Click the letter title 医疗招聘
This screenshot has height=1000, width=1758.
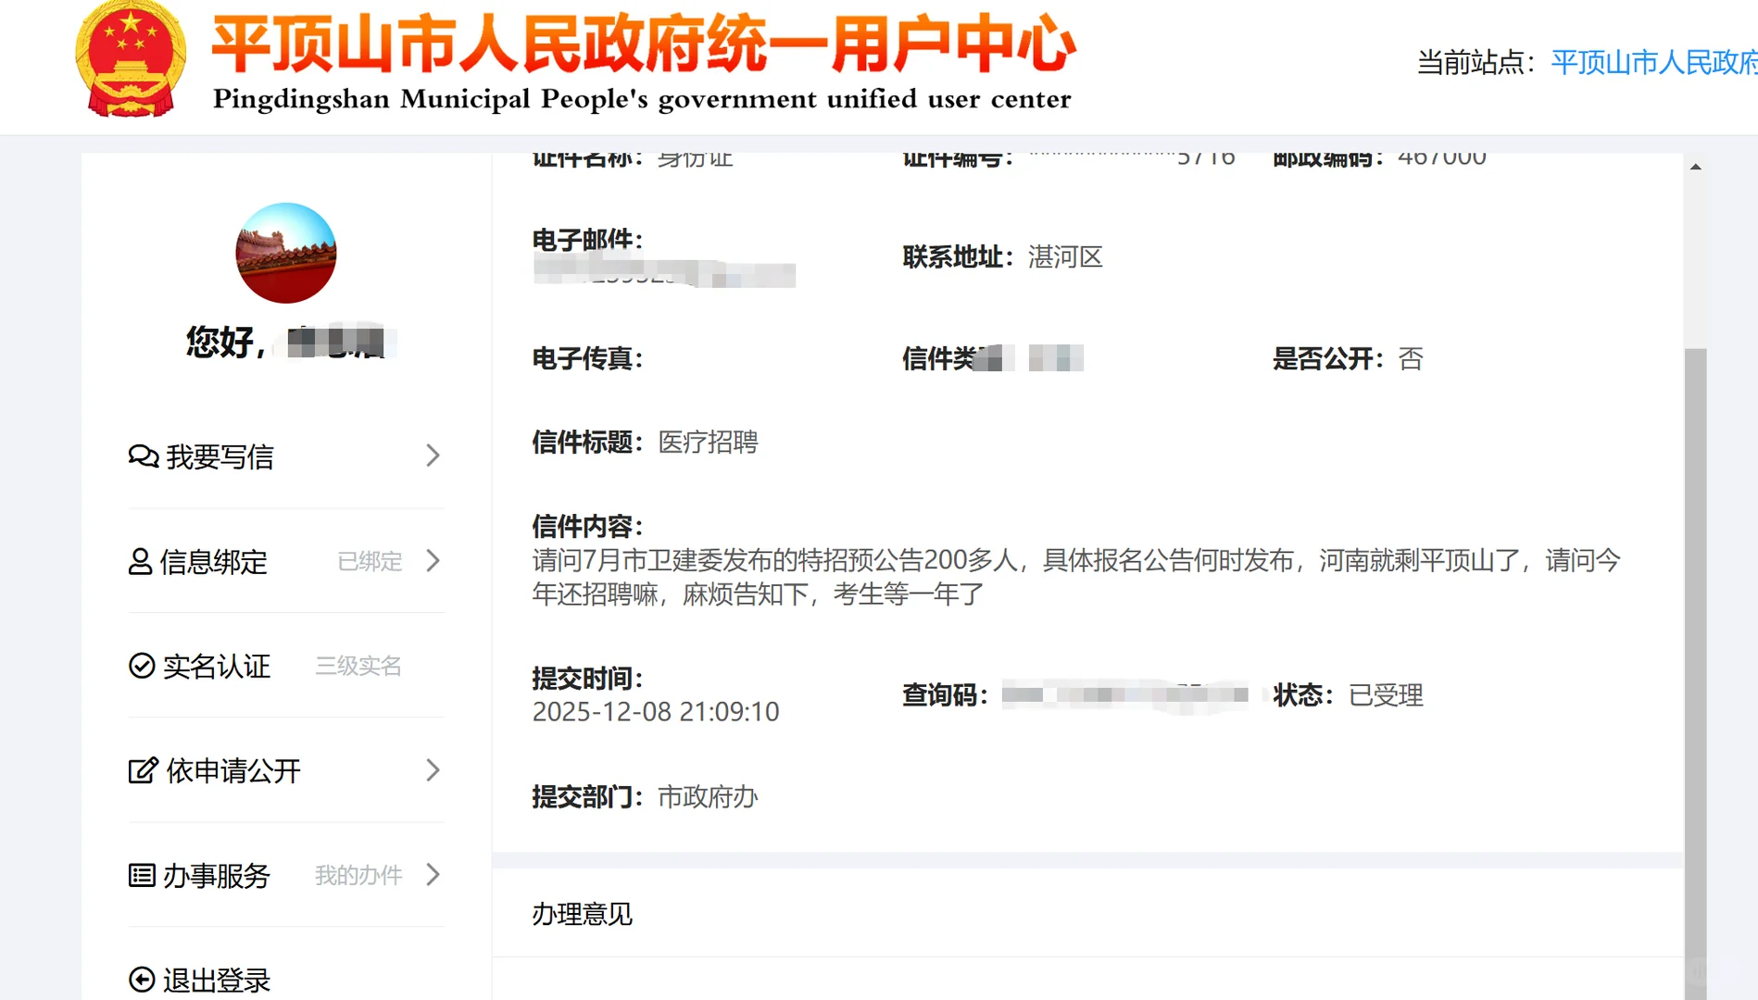(709, 442)
